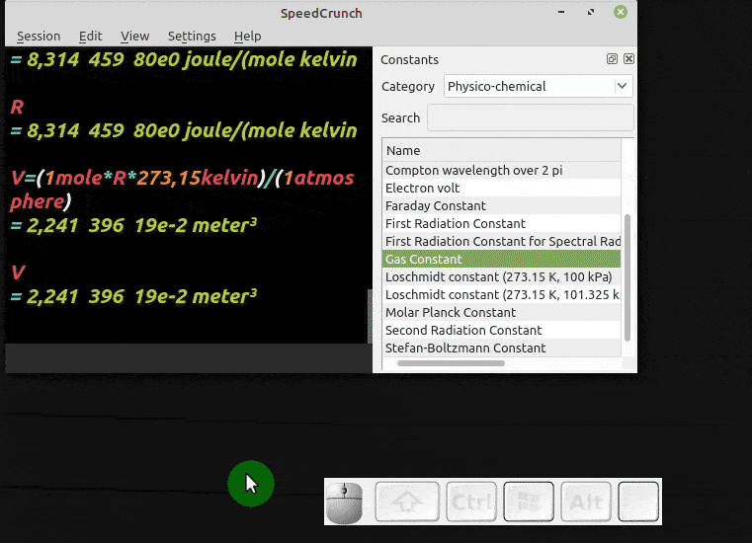The image size is (752, 543).
Task: Open the Help menu
Action: pyautogui.click(x=247, y=36)
